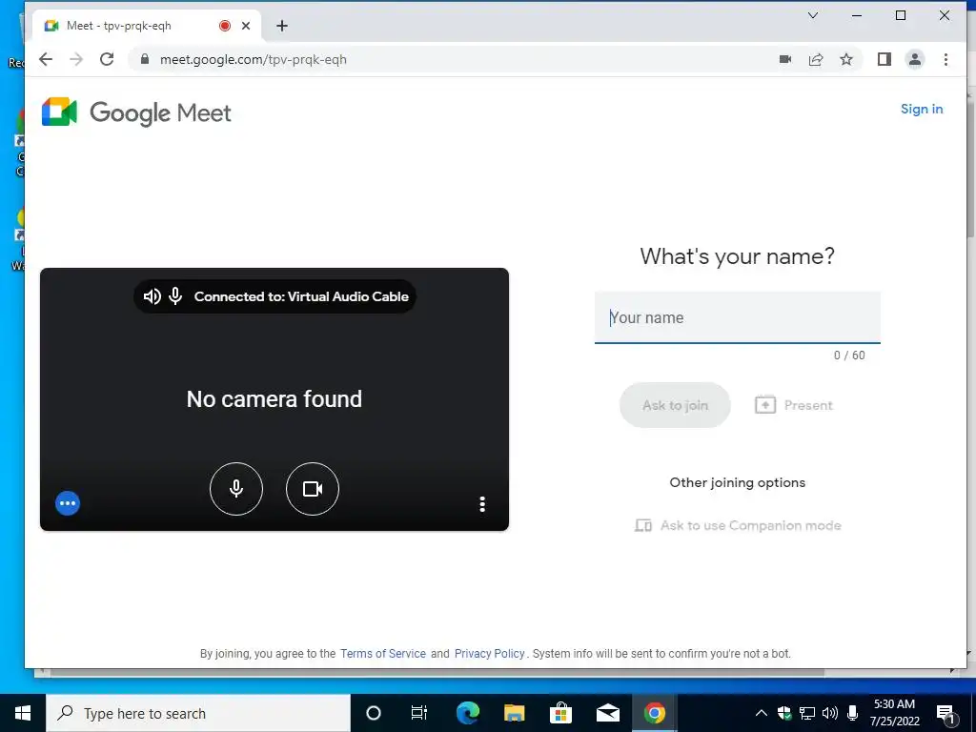Open Mail app from taskbar
The height and width of the screenshot is (732, 976).
click(607, 713)
